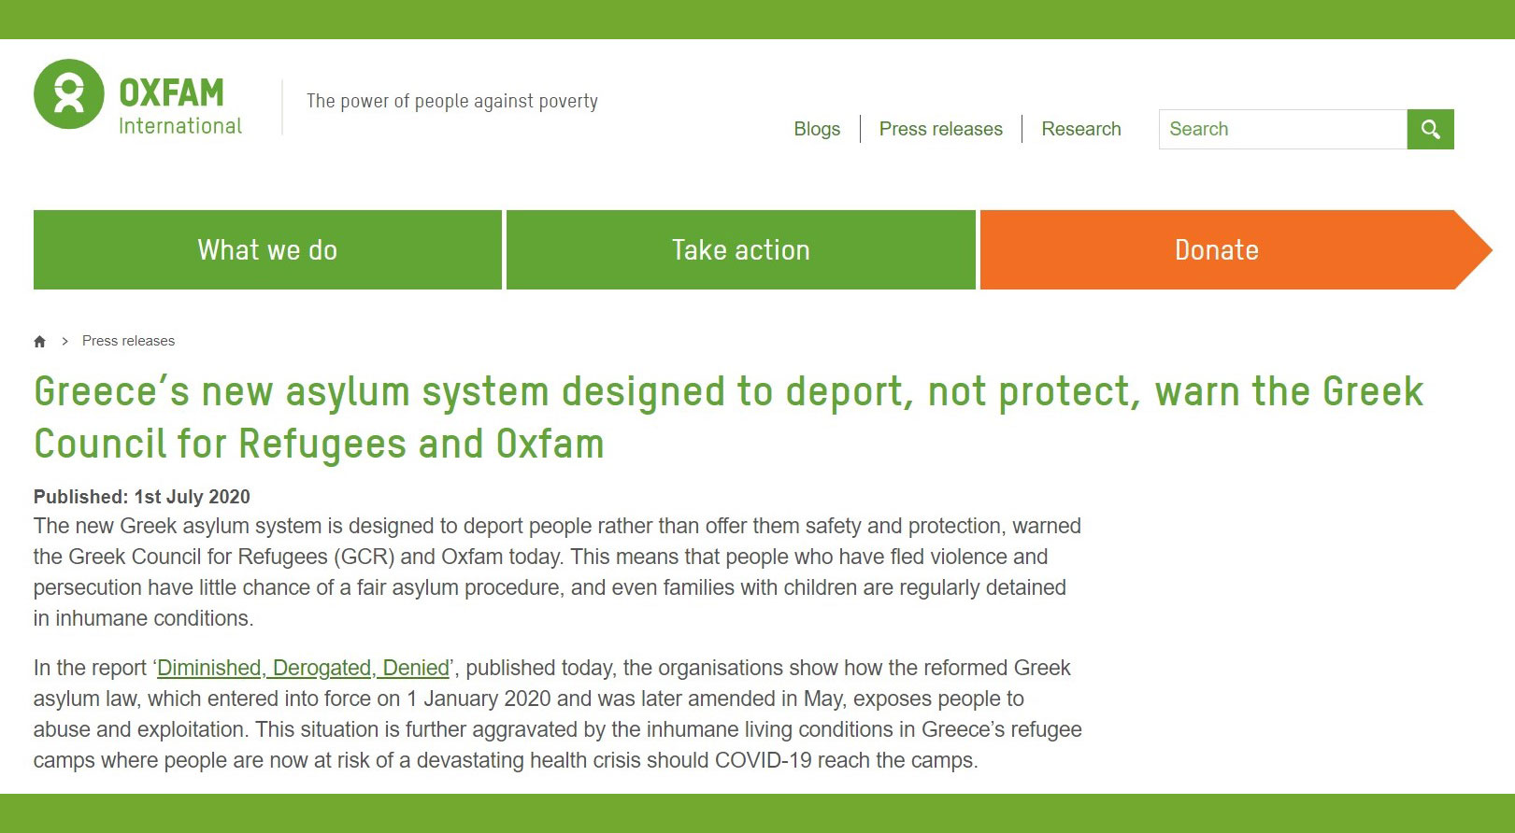Image resolution: width=1515 pixels, height=833 pixels.
Task: Open the Take action menu
Action: (741, 250)
